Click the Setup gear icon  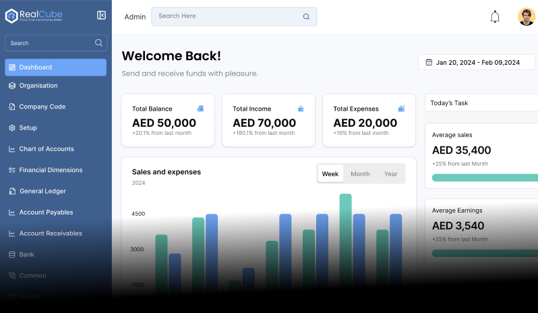pos(12,127)
